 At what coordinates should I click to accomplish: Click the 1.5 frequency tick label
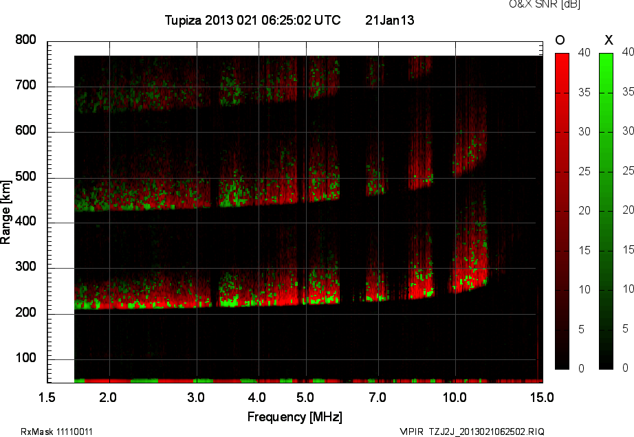coord(47,398)
